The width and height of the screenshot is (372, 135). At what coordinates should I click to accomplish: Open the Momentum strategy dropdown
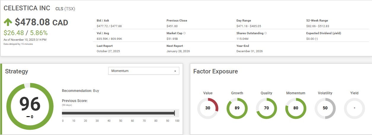[143, 71]
